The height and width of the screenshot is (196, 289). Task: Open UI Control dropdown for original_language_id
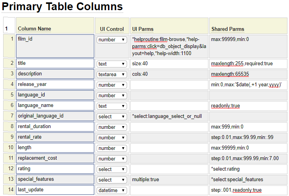111,117
